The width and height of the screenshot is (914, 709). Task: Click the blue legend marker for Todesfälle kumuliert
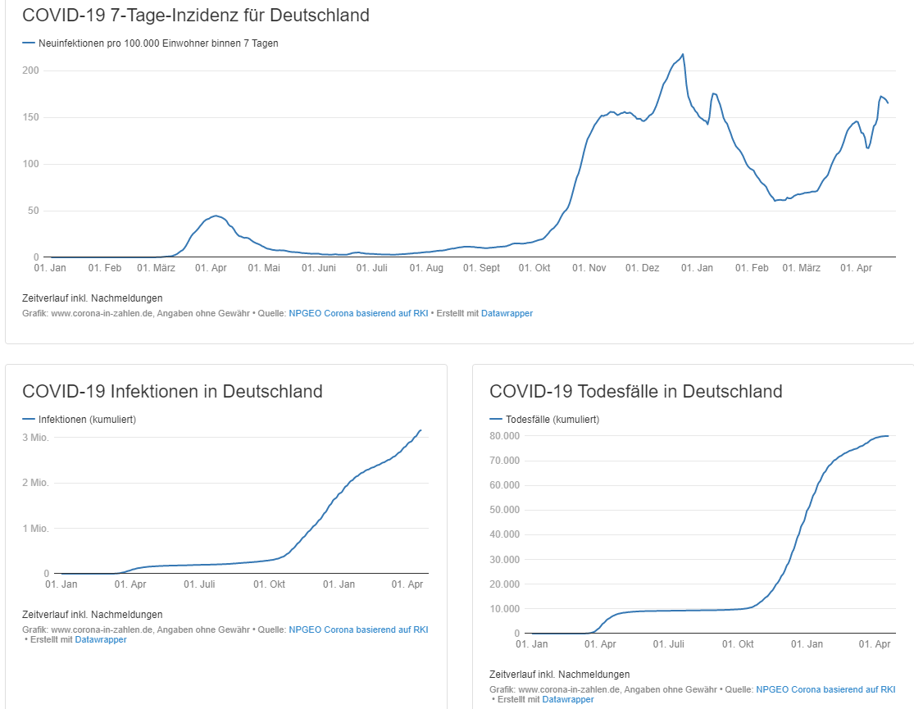tap(495, 419)
